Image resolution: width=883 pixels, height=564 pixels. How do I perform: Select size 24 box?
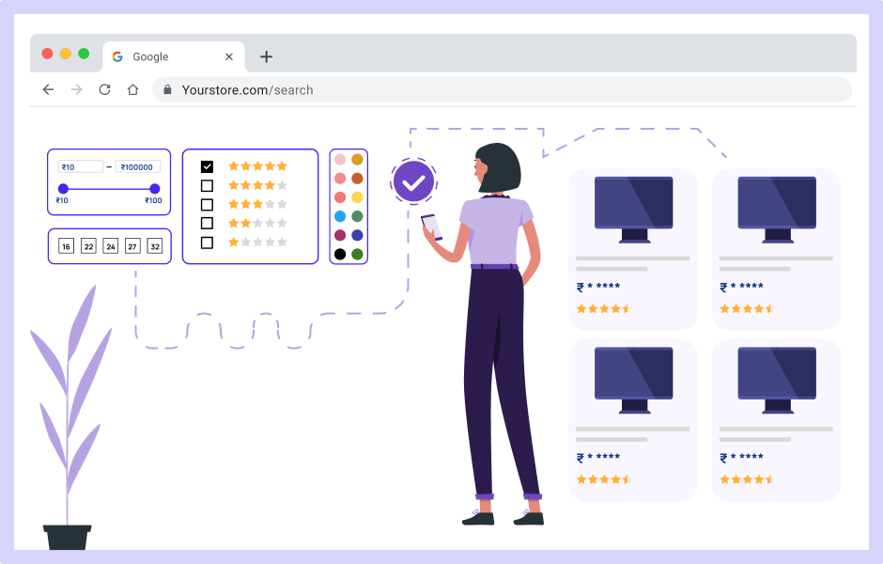[111, 246]
